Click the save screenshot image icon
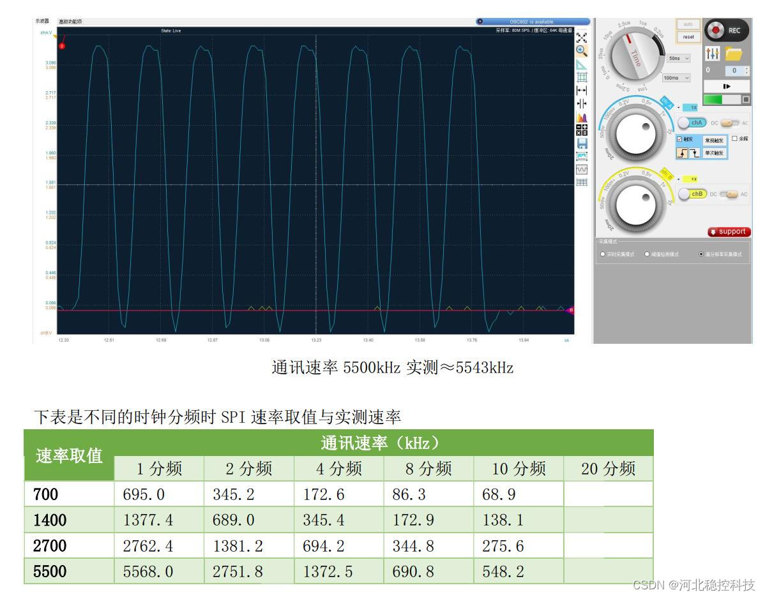Image resolution: width=765 pixels, height=597 pixels. click(582, 156)
